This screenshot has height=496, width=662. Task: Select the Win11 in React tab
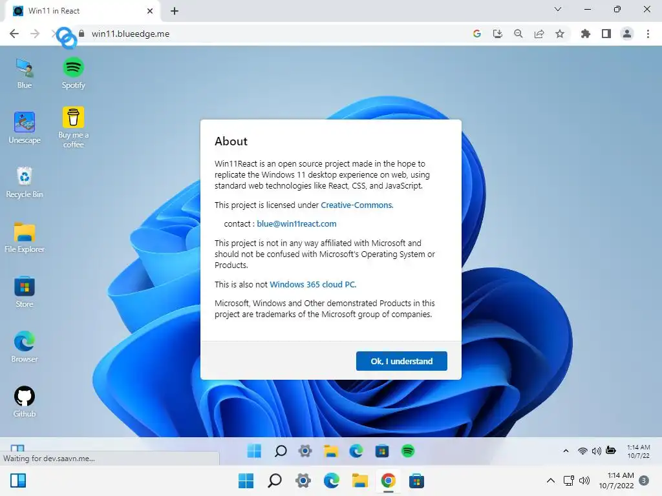pos(82,11)
